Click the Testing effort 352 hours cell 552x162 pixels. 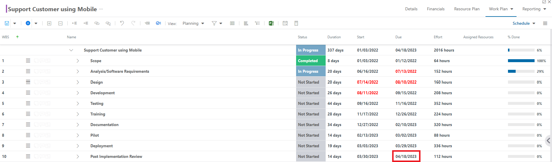click(443, 103)
